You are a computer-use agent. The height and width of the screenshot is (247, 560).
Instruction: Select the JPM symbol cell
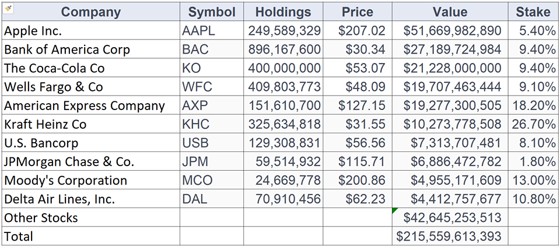click(x=212, y=161)
